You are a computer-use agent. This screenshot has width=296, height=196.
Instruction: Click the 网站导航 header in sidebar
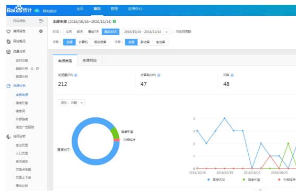click(19, 21)
